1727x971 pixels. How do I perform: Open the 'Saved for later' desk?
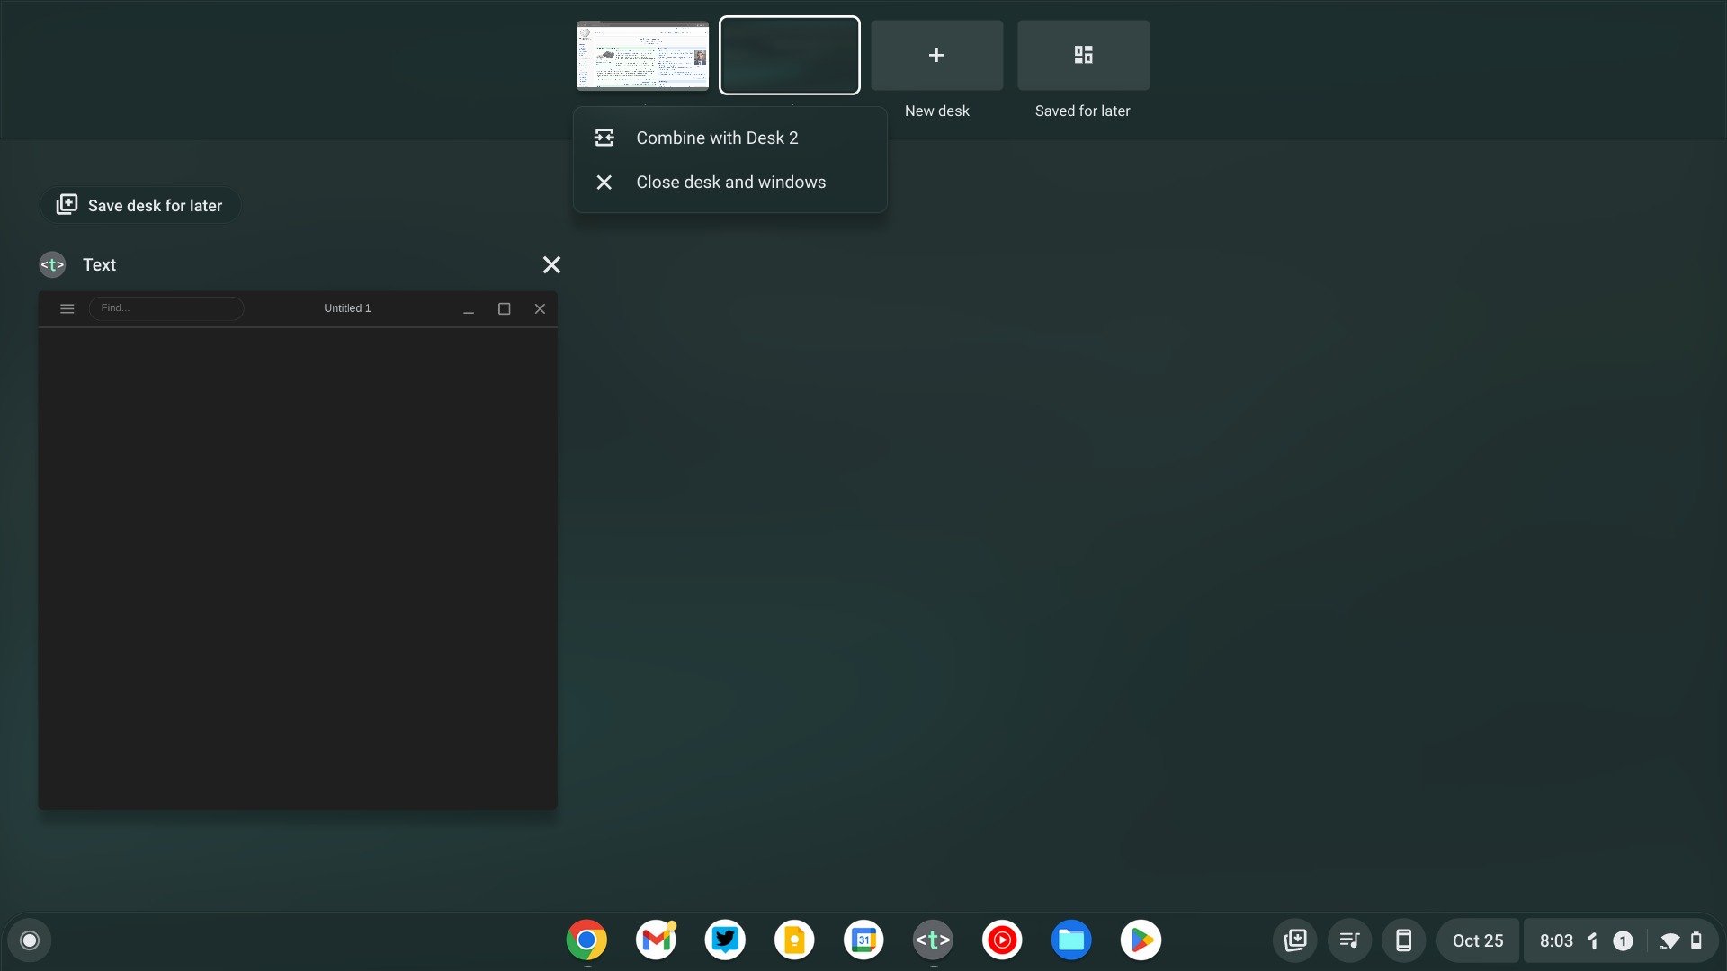click(x=1083, y=55)
